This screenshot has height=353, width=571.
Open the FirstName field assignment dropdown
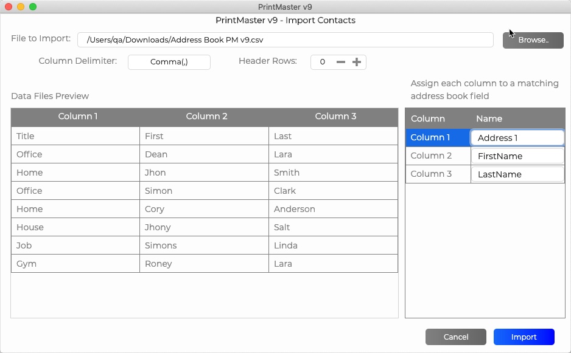pos(517,156)
